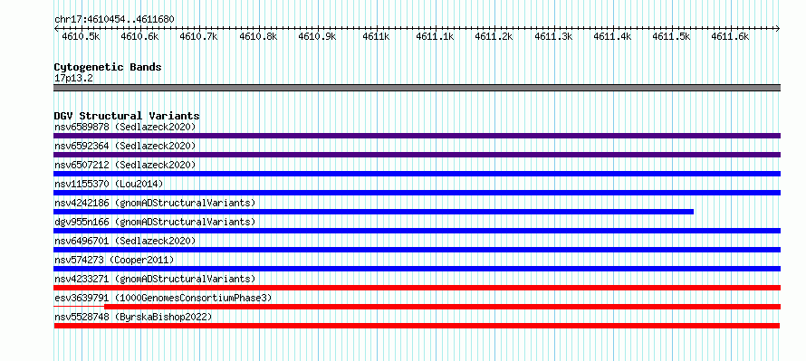806x361 pixels.
Task: Click the 4611.6k ruler tick label
Action: (x=731, y=36)
